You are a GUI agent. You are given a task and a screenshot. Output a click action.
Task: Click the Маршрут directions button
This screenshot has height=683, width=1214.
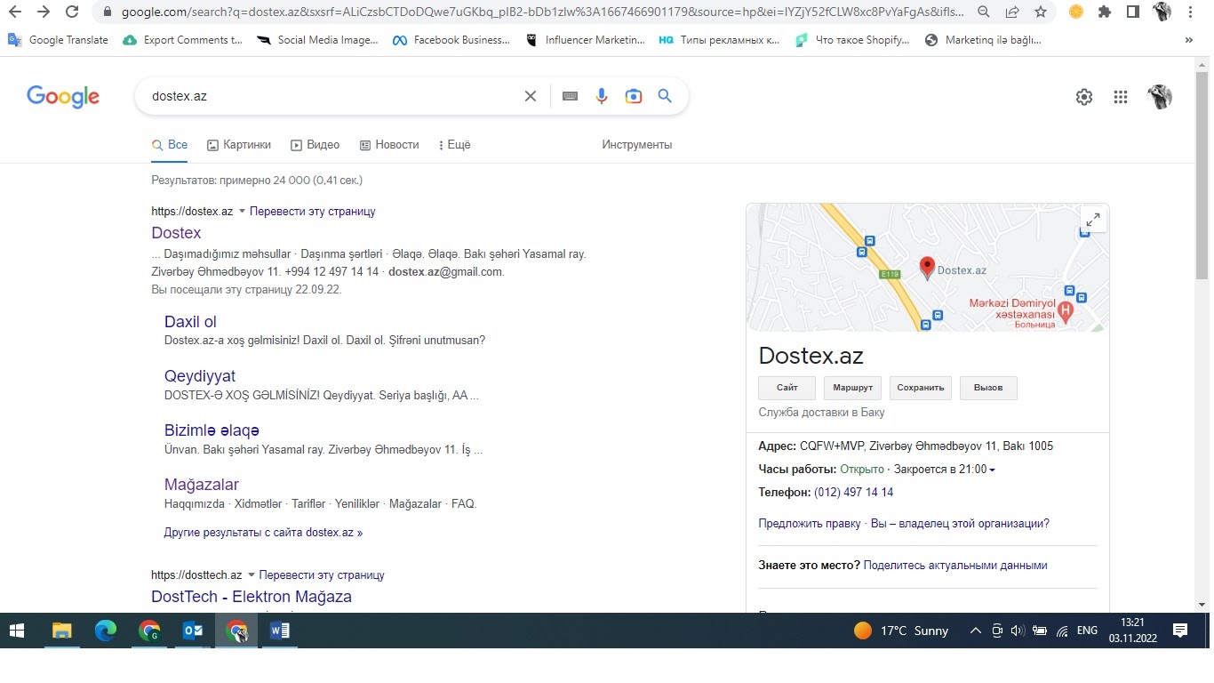853,388
